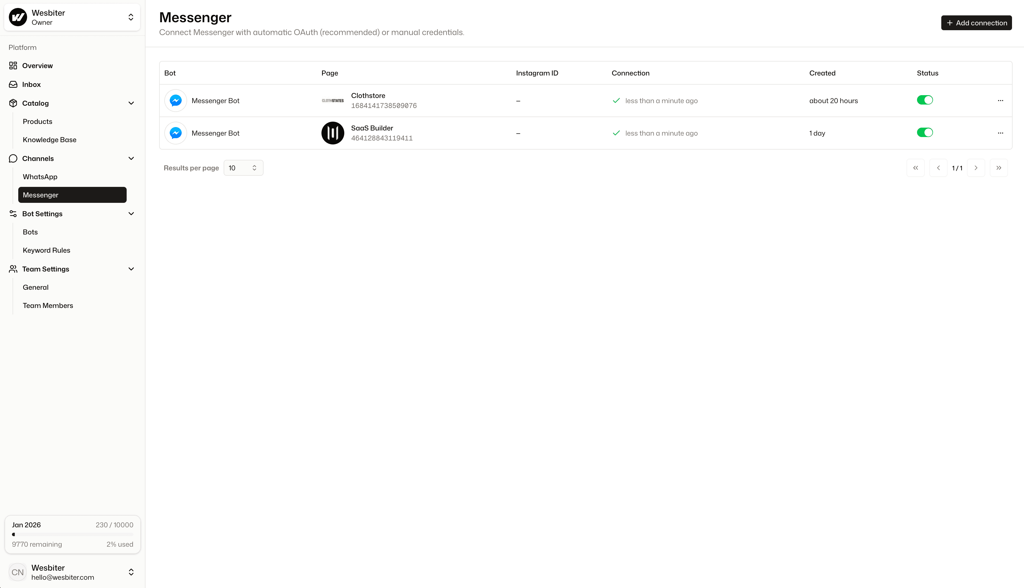Image resolution: width=1024 pixels, height=588 pixels.
Task: Disable the Clothstore connection status toggle
Action: pyautogui.click(x=924, y=100)
